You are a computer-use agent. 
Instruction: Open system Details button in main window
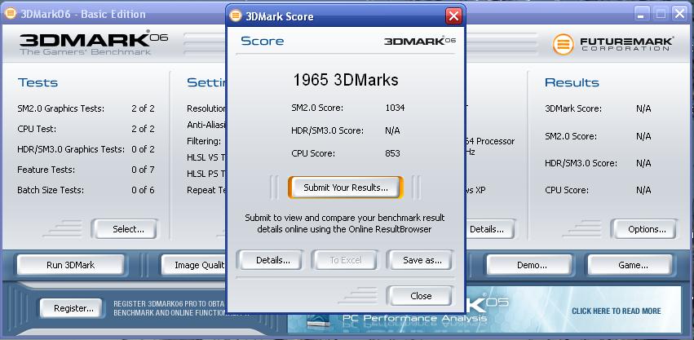489,229
